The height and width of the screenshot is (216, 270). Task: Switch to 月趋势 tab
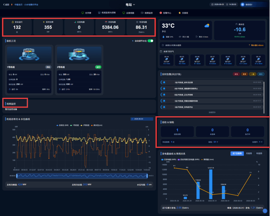[249, 153]
